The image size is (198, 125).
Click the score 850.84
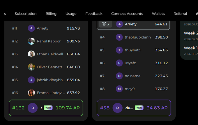pyautogui.click(x=73, y=54)
